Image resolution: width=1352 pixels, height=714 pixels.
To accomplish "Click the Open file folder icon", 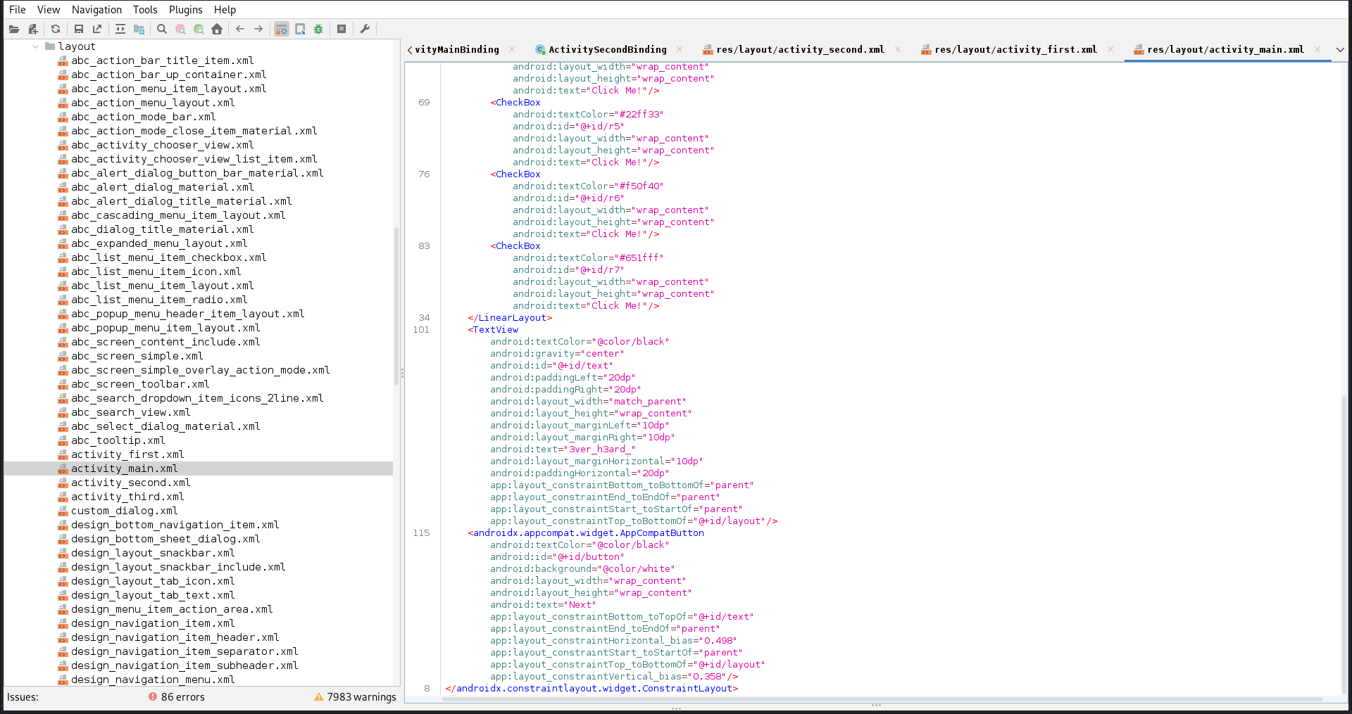I will point(14,29).
